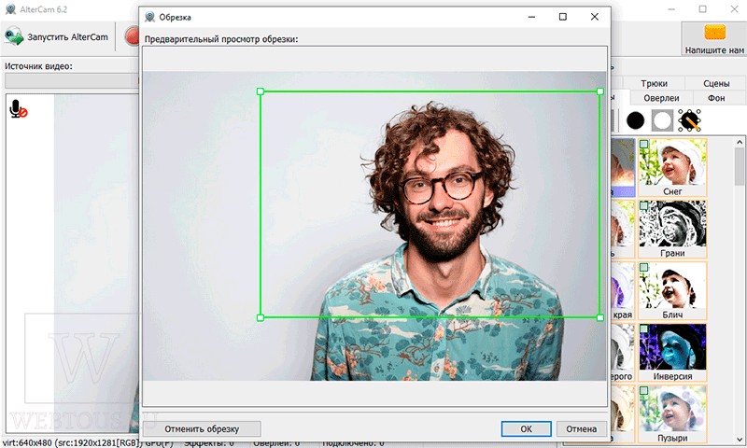Viewport: 747px width, 448px height.
Task: Click the Отменить обрезку button
Action: click(x=202, y=429)
